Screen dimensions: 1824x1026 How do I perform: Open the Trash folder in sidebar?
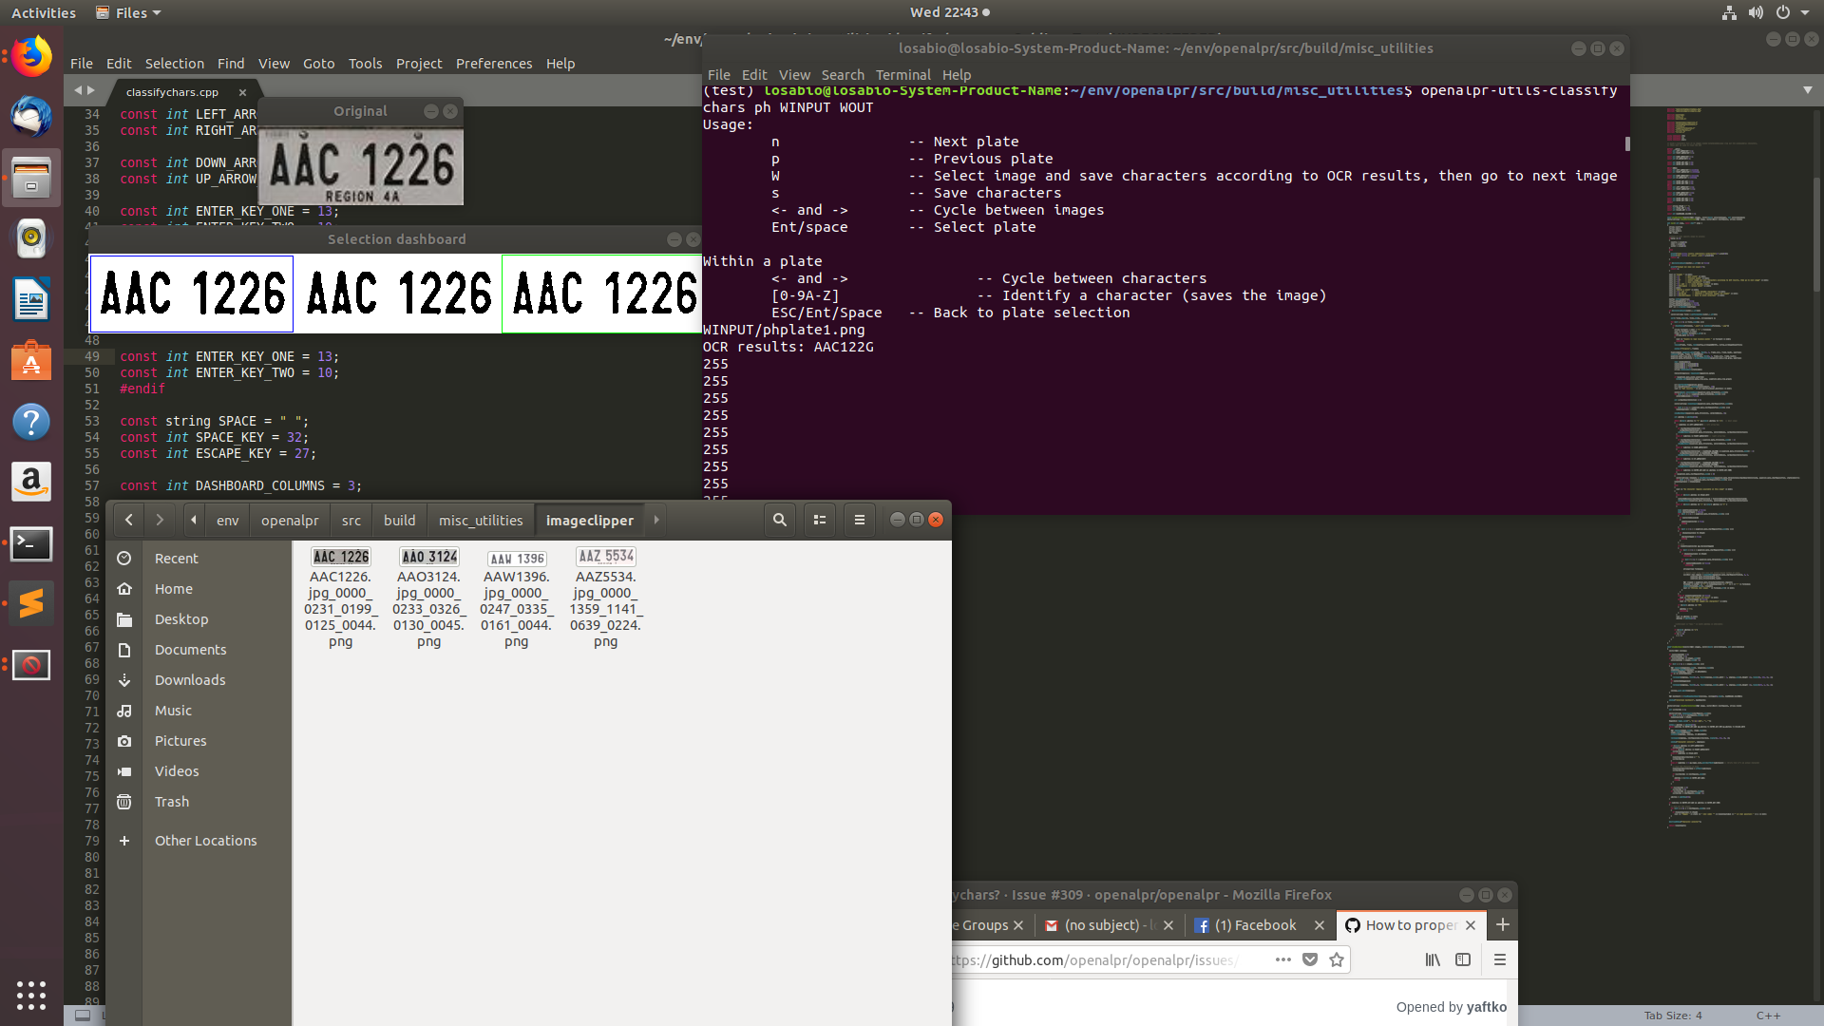[172, 802]
